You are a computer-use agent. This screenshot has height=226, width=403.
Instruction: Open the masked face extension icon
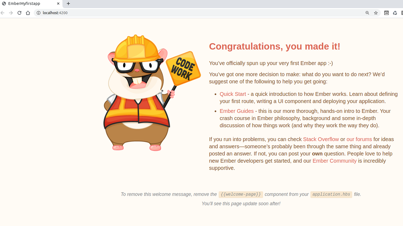(x=387, y=13)
